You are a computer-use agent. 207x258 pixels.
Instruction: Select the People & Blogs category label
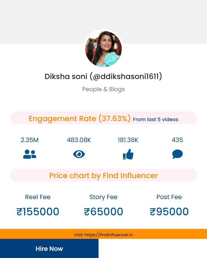(103, 89)
